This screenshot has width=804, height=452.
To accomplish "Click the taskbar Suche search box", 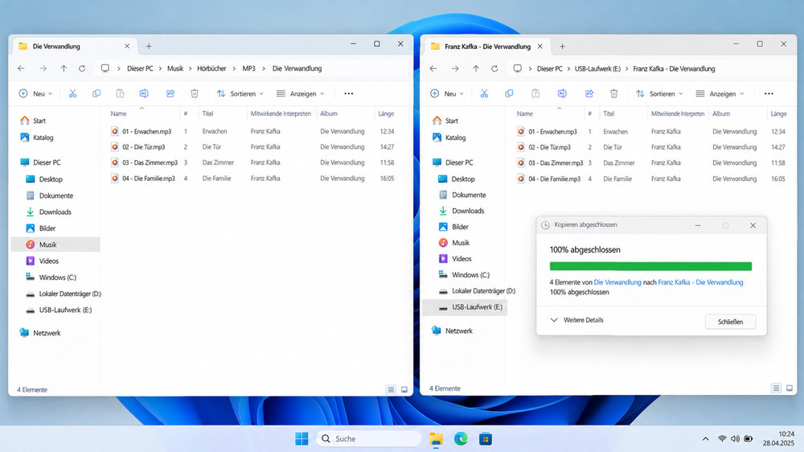I will (369, 438).
